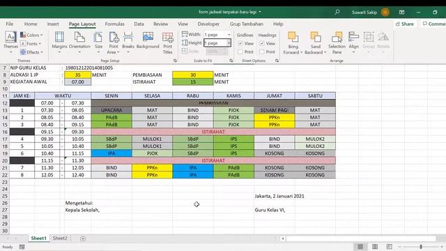Switch to Normal view

[360, 246]
